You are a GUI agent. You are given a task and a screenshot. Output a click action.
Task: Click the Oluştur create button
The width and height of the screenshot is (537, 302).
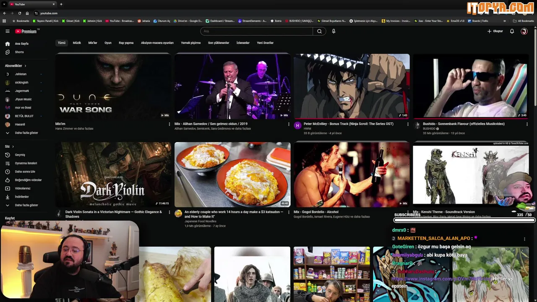click(495, 31)
